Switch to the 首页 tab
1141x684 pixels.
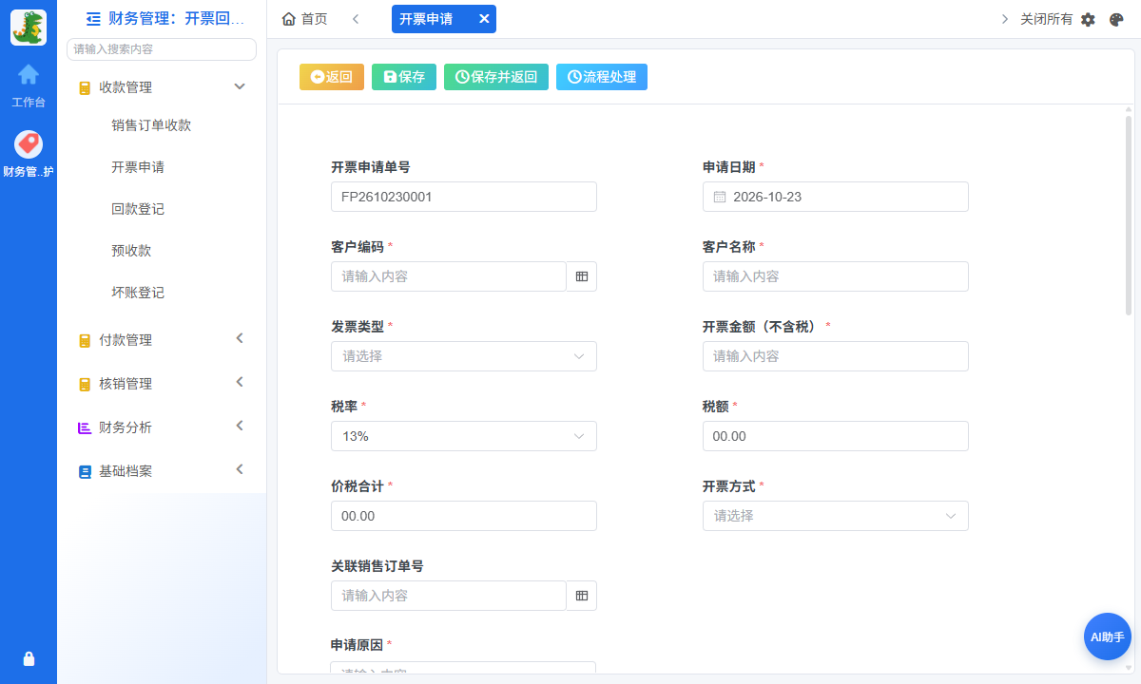click(x=305, y=19)
